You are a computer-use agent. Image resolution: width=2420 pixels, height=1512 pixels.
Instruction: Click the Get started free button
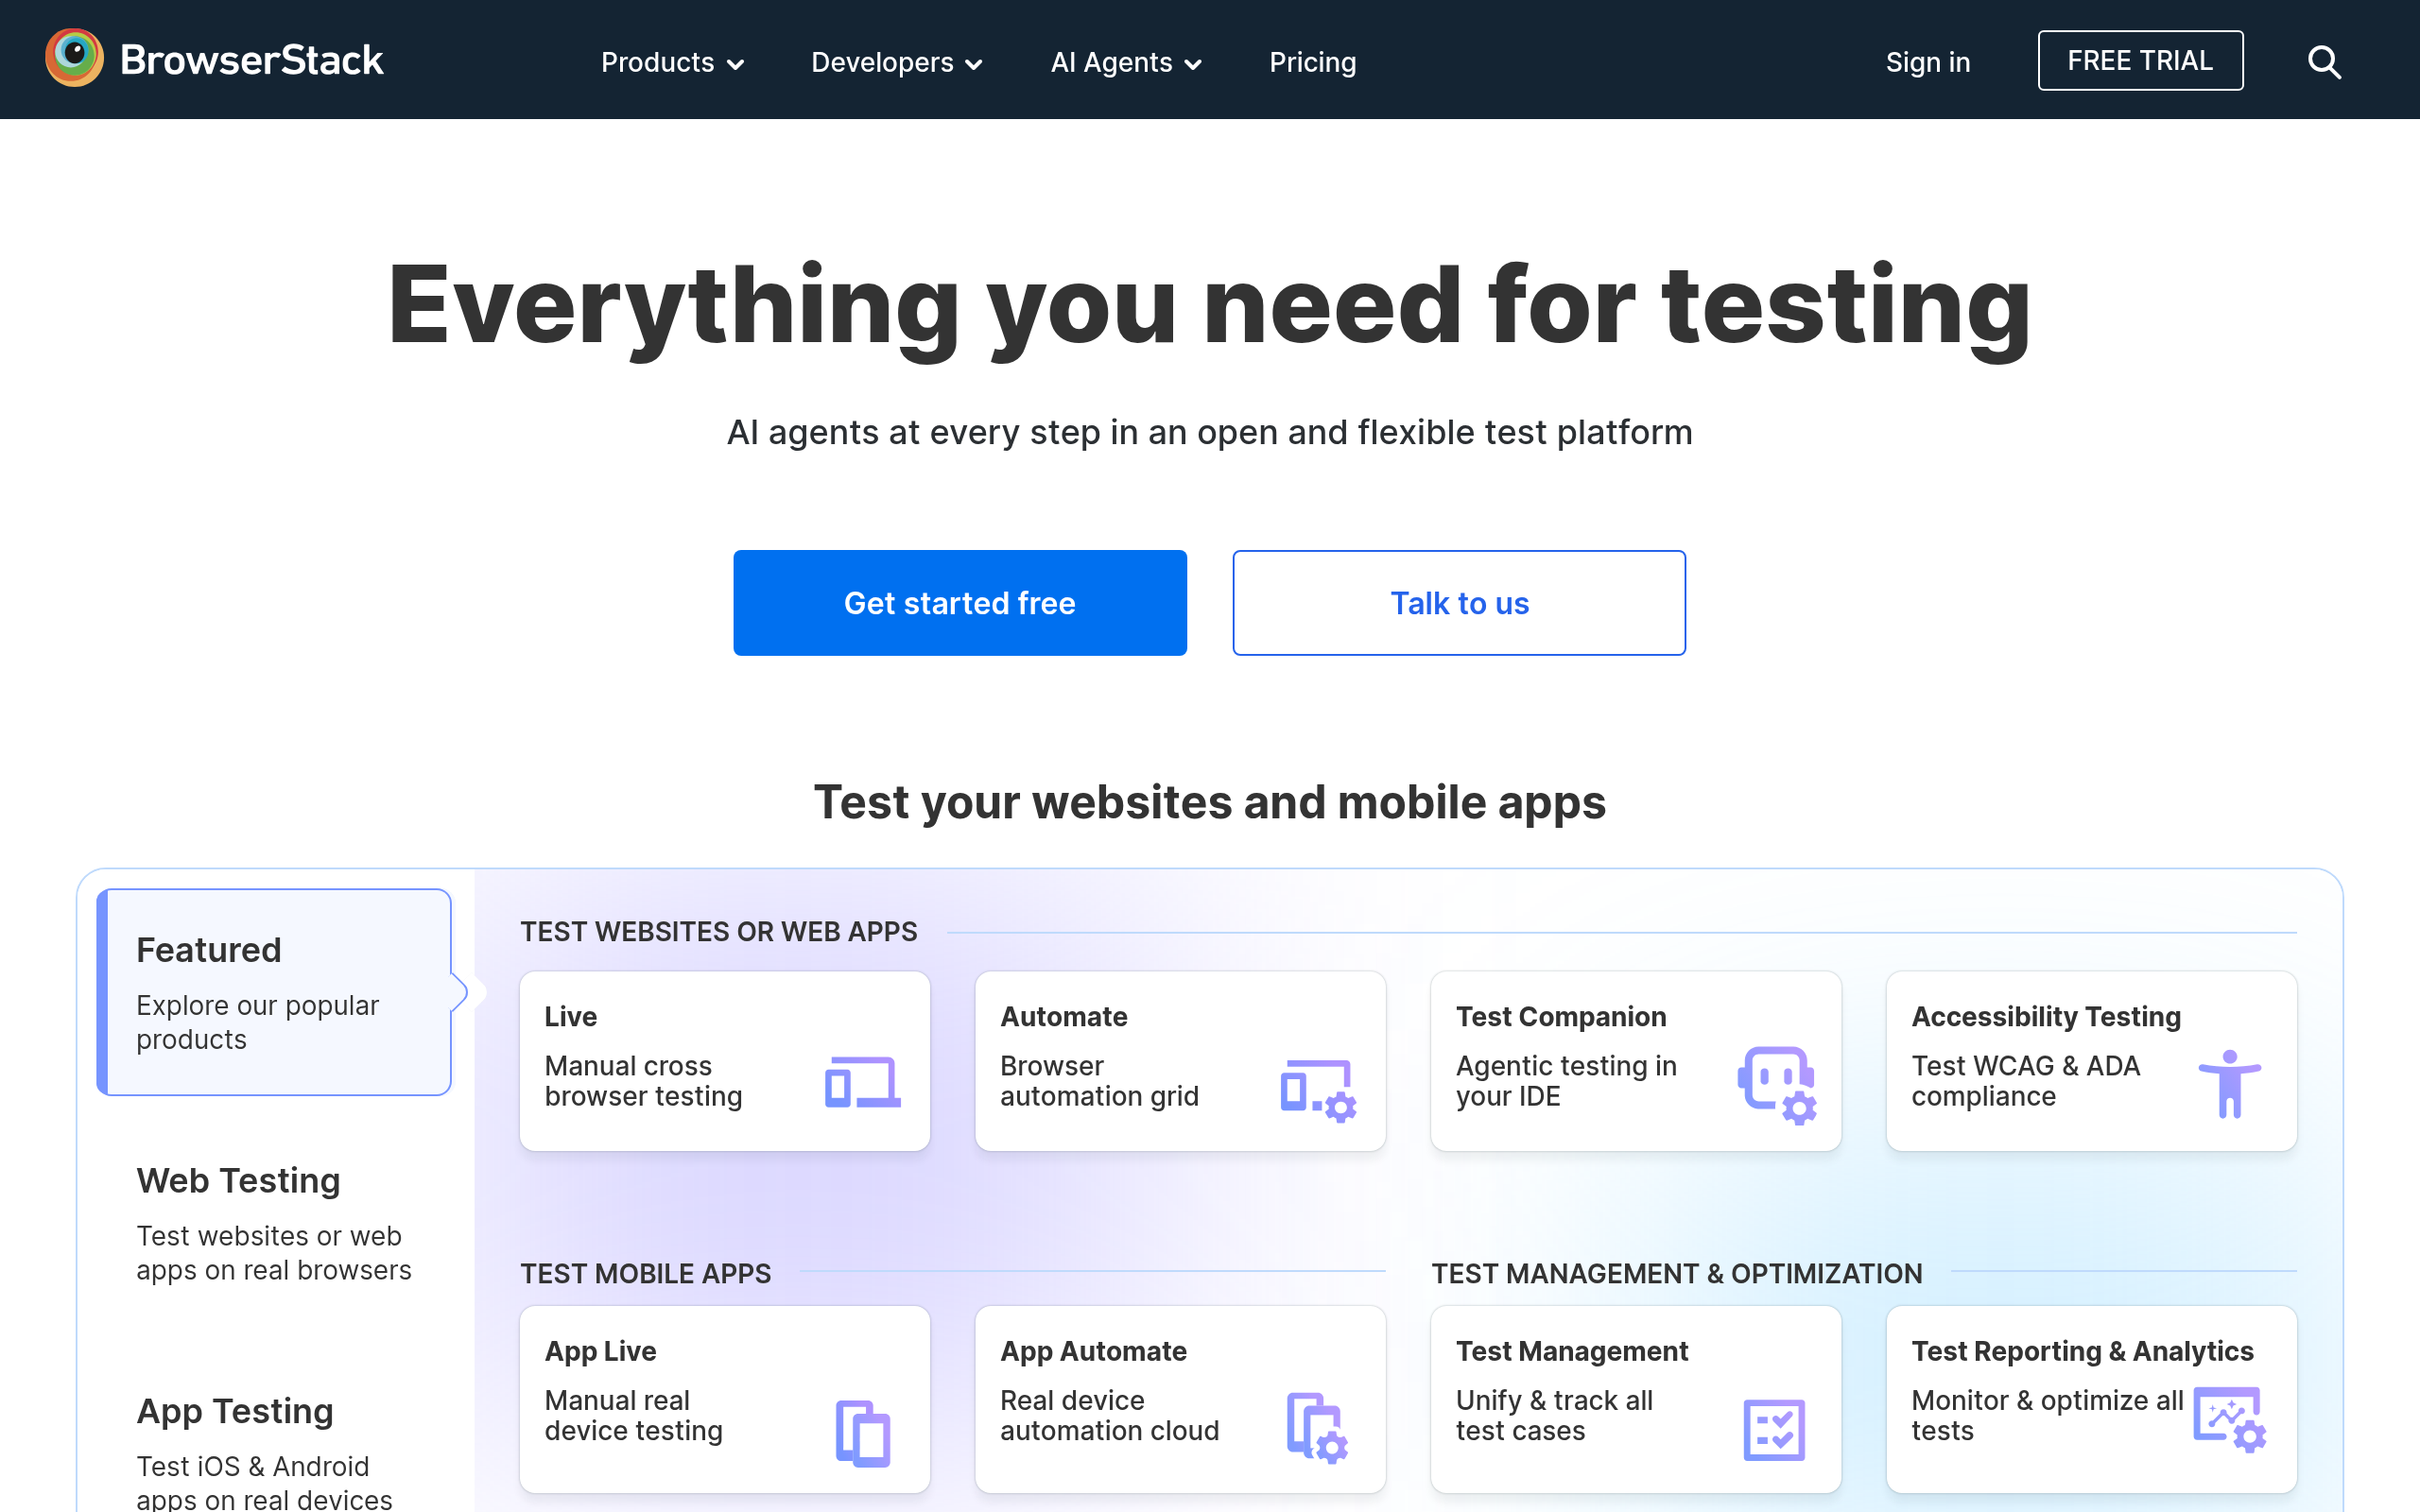tap(960, 603)
